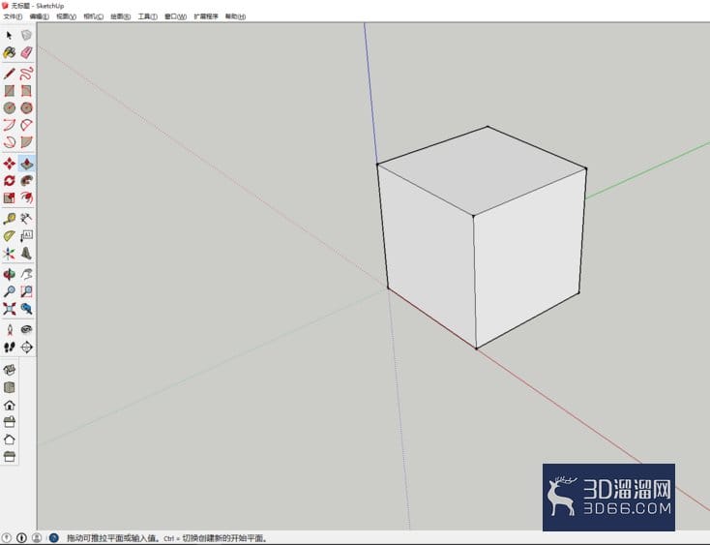Viewport: 710px width, 545px height.
Task: Switch to the Back view
Action: coord(9,439)
